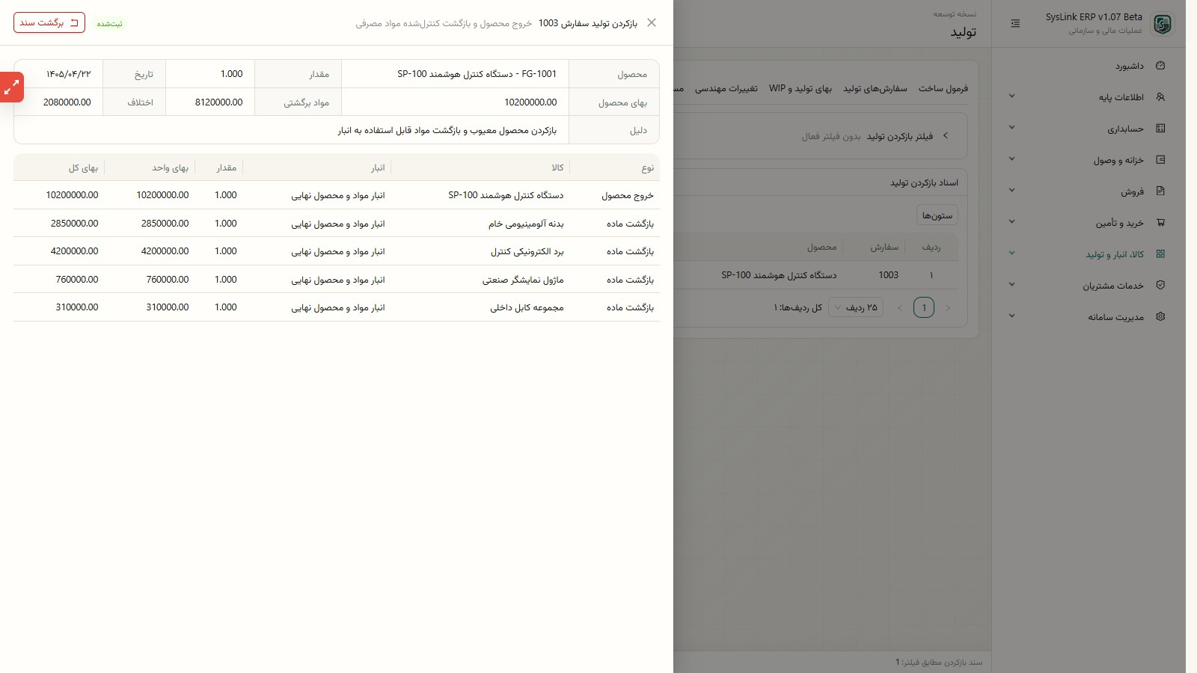The width and height of the screenshot is (1197, 673).
Task: Click the 2080000.00 difference value
Action: [67, 102]
